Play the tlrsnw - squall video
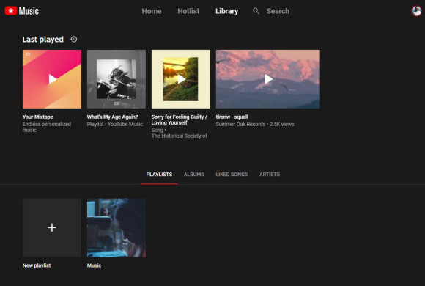Viewport: 425px width, 286px height. coord(268,79)
